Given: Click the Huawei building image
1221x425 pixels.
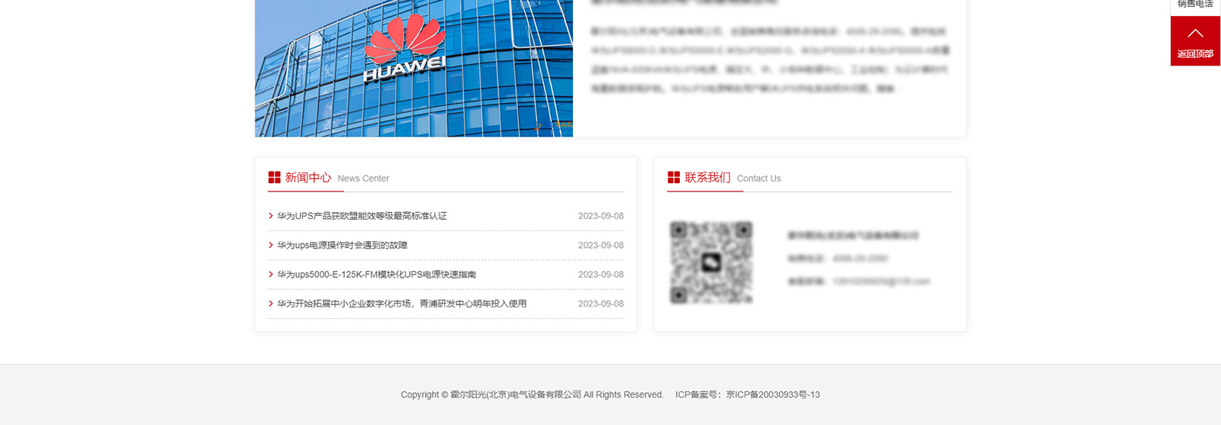Looking at the screenshot, I should click(414, 68).
